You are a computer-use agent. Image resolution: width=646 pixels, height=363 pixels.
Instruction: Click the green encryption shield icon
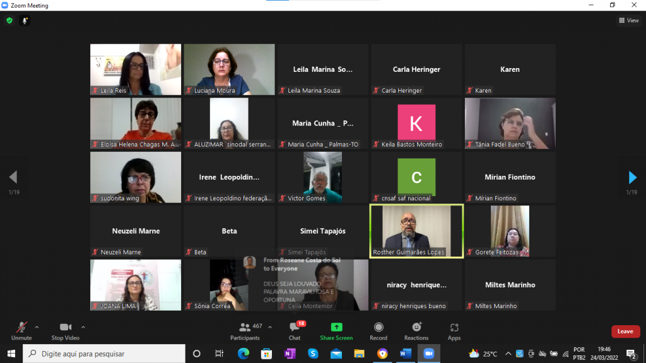coord(9,20)
